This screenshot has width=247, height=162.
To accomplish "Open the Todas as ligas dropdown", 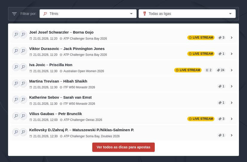I will [187, 14].
